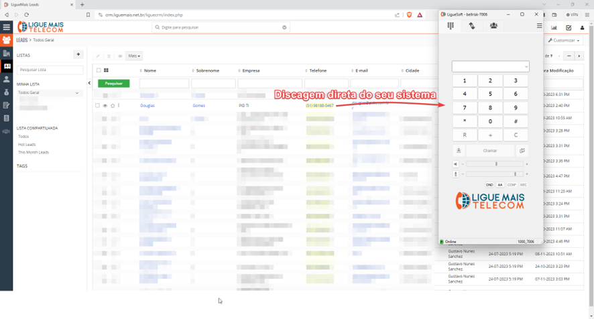The height and width of the screenshot is (319, 594).
Task: Check the Douglas row checkbox
Action: coord(97,106)
